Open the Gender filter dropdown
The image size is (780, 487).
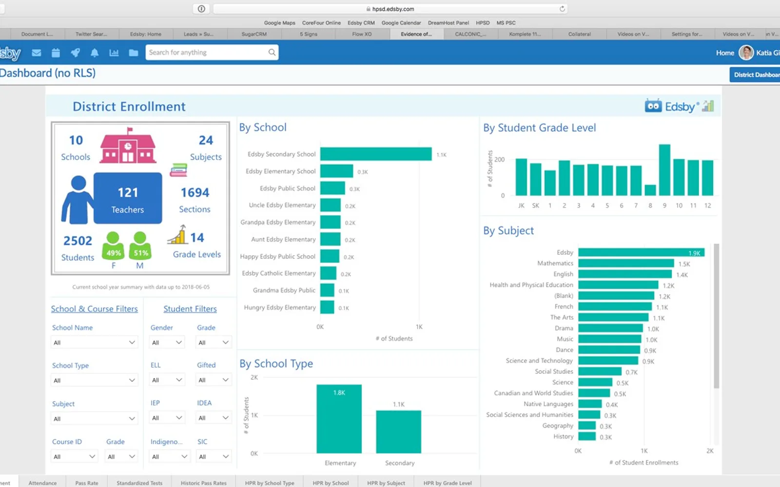point(167,342)
